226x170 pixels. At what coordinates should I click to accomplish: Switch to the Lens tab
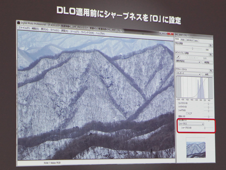click(x=196, y=41)
